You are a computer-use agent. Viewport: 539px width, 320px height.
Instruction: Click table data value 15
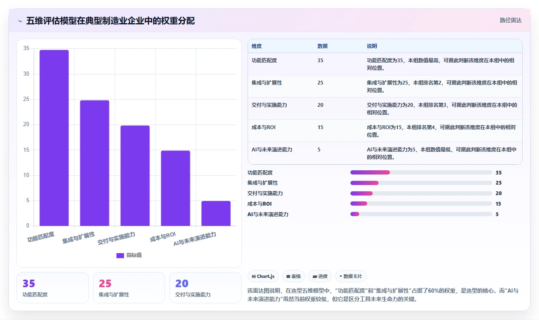pos(320,127)
